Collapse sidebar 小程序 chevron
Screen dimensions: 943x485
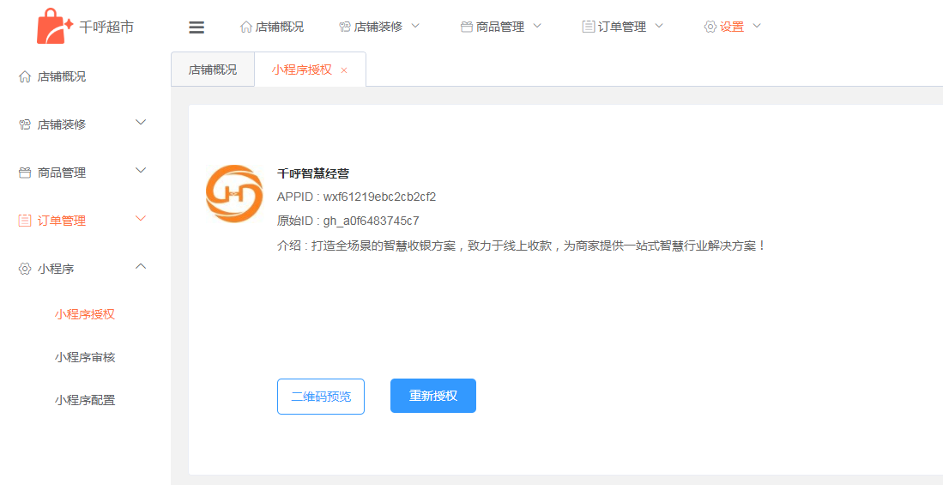(x=141, y=266)
